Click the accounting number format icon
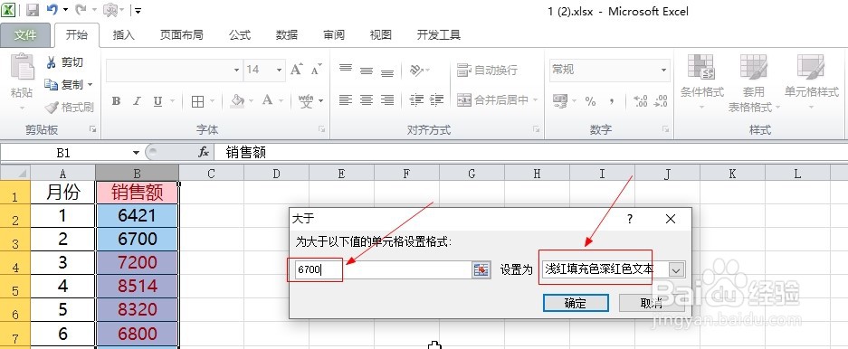Image resolution: width=848 pixels, height=349 pixels. click(559, 100)
